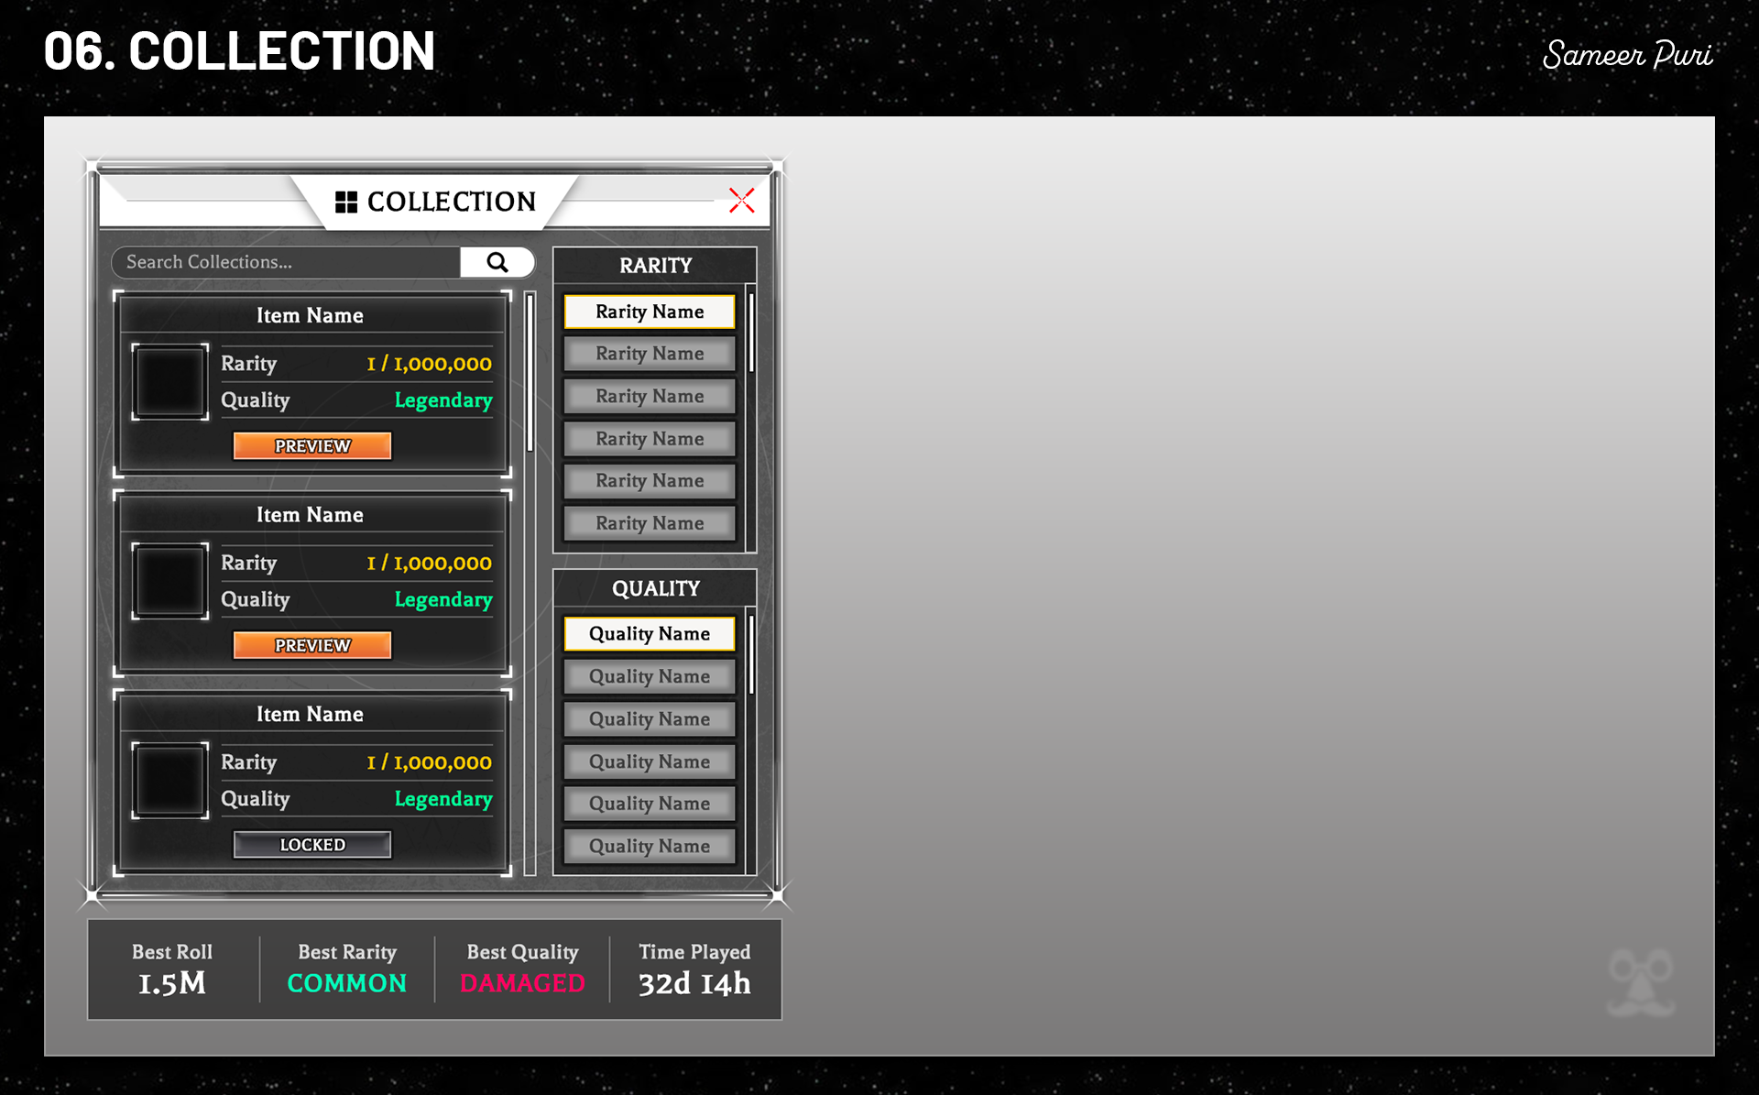
Task: Select the second Rarity Name filter option
Action: coord(650,354)
